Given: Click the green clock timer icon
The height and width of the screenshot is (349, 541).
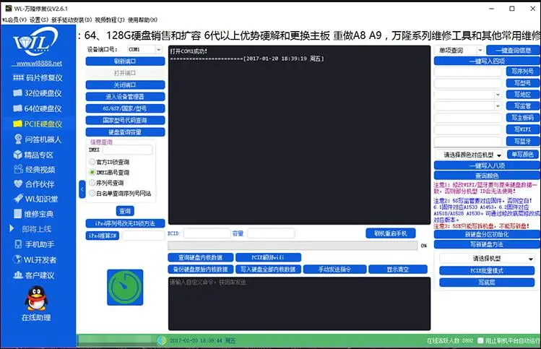Looking at the screenshot, I should pyautogui.click(x=125, y=287).
